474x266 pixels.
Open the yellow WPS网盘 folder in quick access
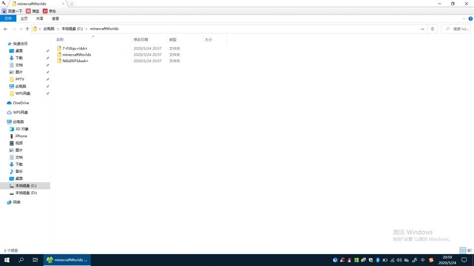[x=20, y=94]
